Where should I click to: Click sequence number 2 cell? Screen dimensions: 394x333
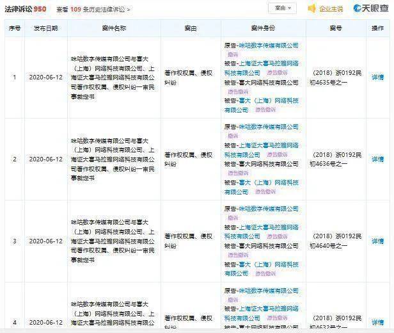pyautogui.click(x=15, y=159)
